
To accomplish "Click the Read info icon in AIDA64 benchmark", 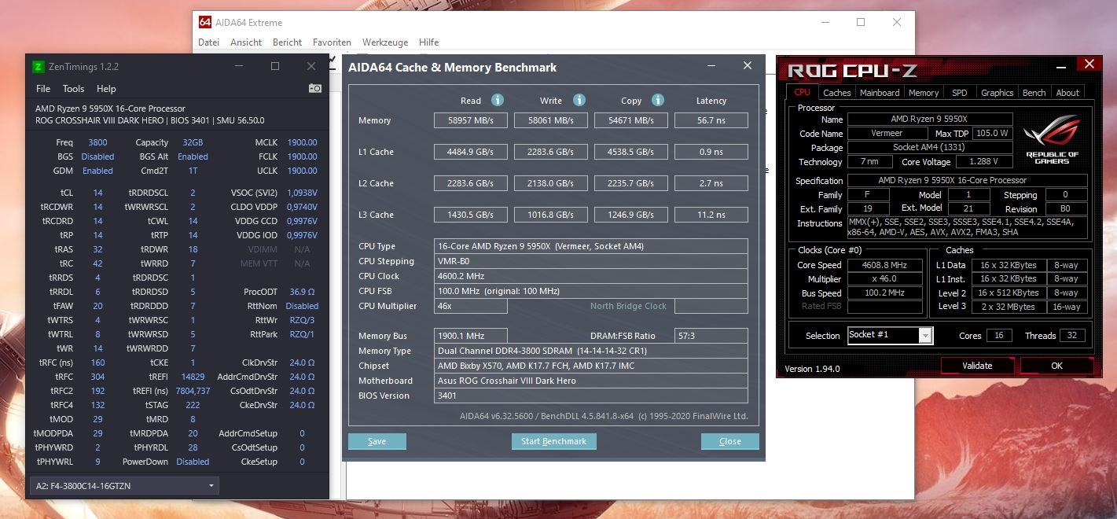I will tap(498, 100).
